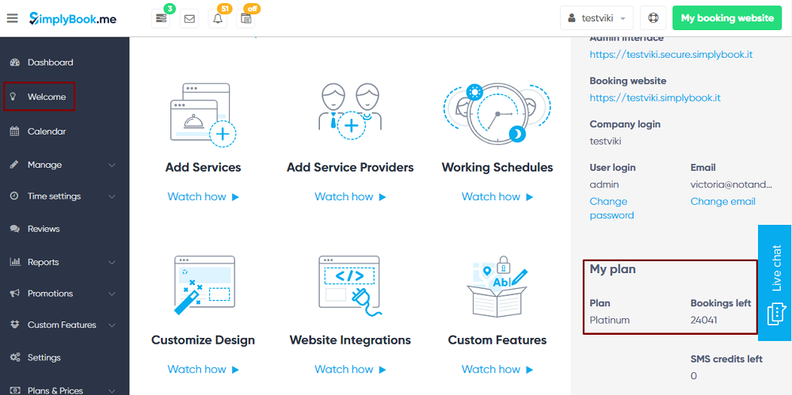792x395 pixels.
Task: Open the testviki user dropdown
Action: [596, 18]
